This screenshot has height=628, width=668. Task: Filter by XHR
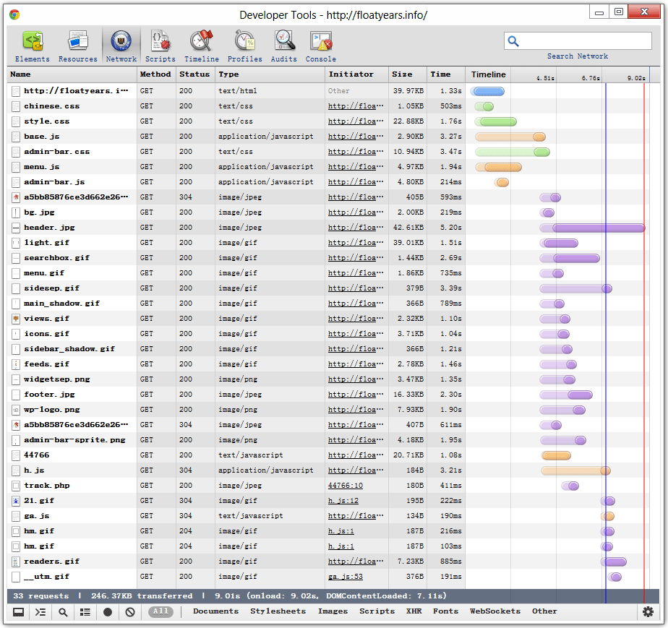click(414, 611)
